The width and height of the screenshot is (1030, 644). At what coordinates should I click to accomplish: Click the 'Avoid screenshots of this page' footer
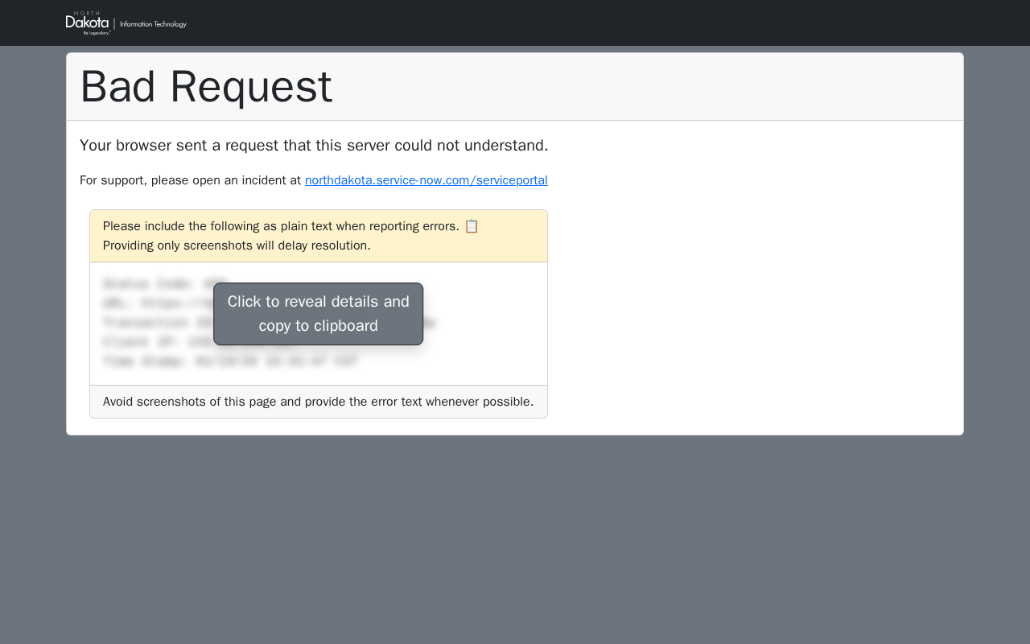coord(319,402)
